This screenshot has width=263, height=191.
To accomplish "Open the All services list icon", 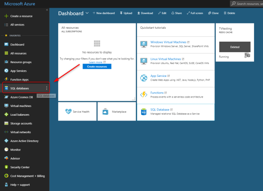I will 6,25.
